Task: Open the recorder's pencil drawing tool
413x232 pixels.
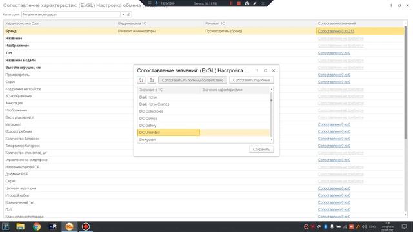Action: [255, 3]
